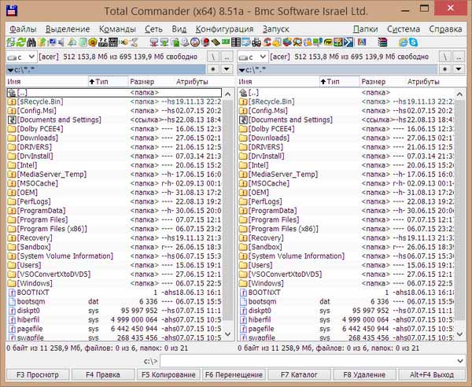Open the Команды menu
This screenshot has height=387, width=472.
pos(117,29)
